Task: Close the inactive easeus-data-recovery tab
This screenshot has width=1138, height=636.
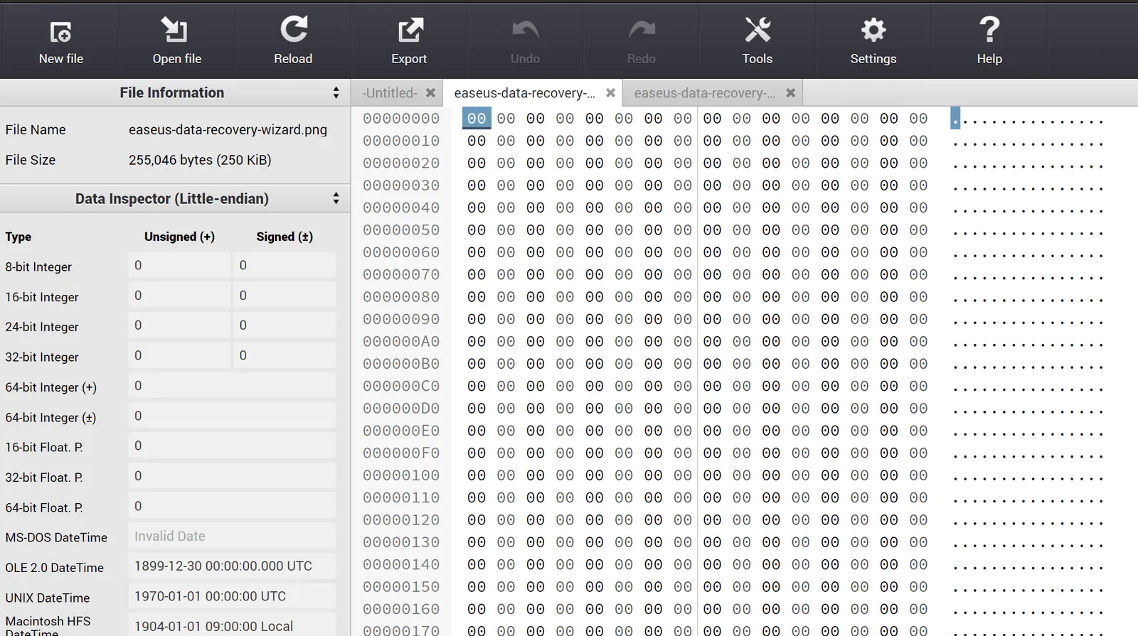Action: click(790, 93)
